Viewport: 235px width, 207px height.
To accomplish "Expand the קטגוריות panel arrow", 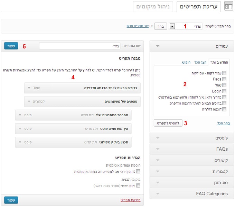I will [158, 171].
